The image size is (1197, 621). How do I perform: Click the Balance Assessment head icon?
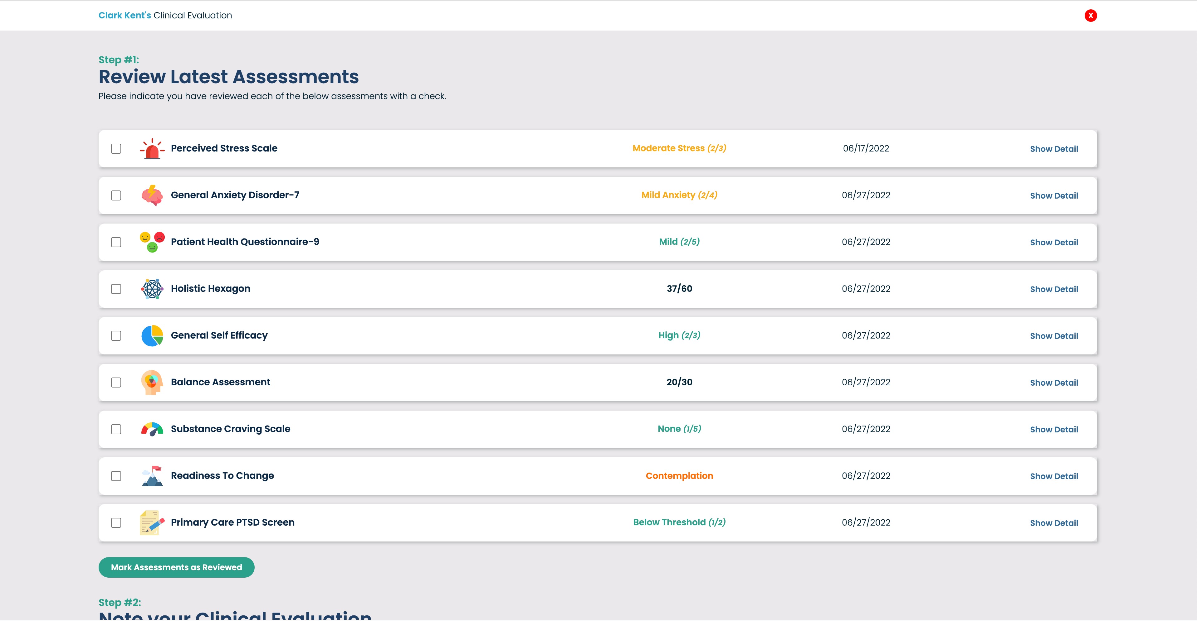click(152, 383)
